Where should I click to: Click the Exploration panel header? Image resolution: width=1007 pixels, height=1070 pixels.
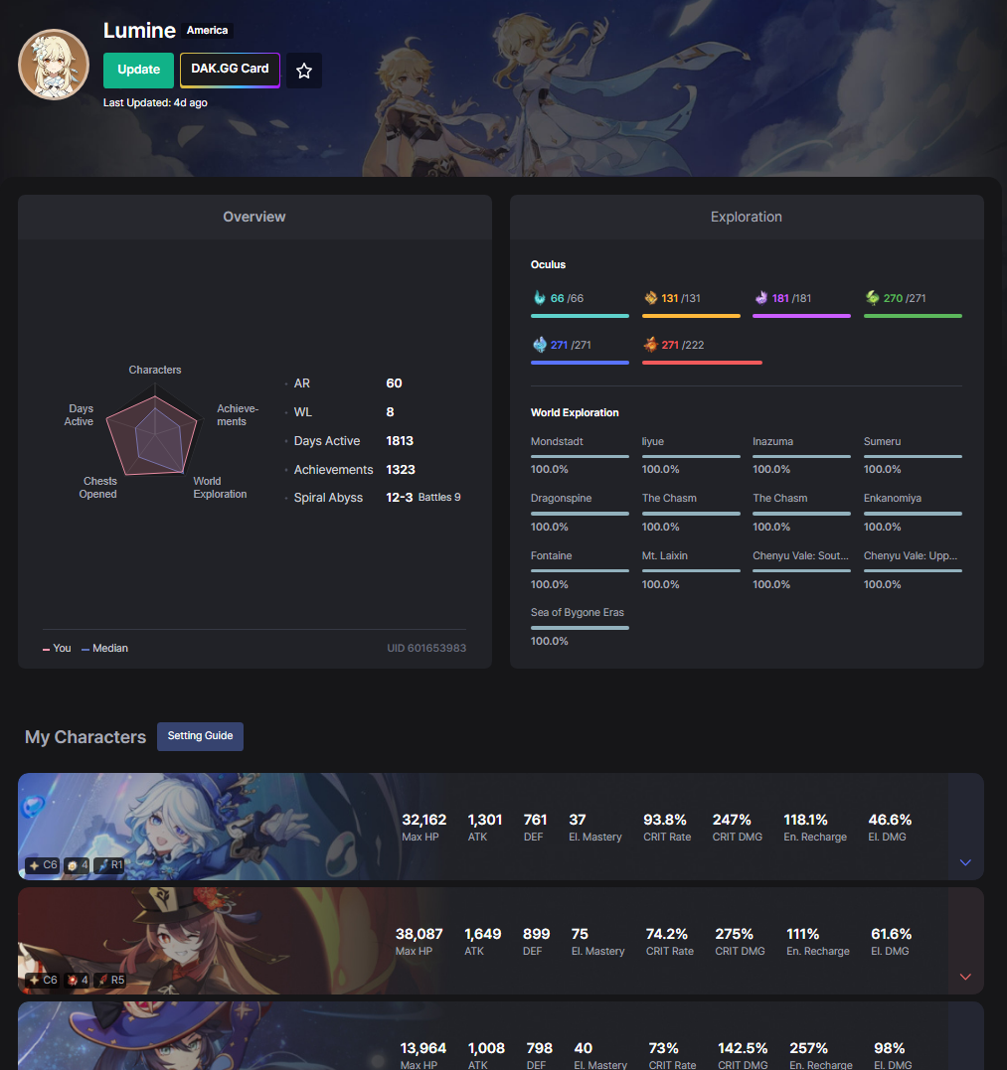point(747,217)
